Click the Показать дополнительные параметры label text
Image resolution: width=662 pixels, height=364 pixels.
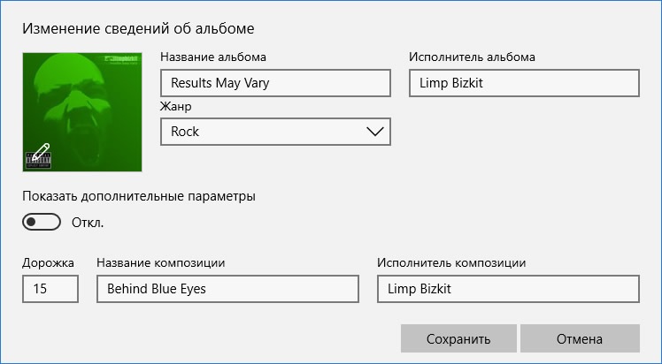pos(139,196)
